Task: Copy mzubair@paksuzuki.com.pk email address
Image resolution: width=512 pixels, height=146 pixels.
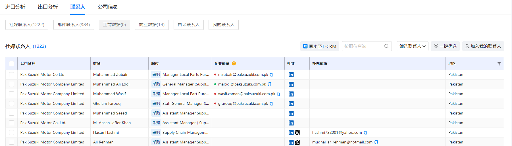Action: click(x=272, y=75)
